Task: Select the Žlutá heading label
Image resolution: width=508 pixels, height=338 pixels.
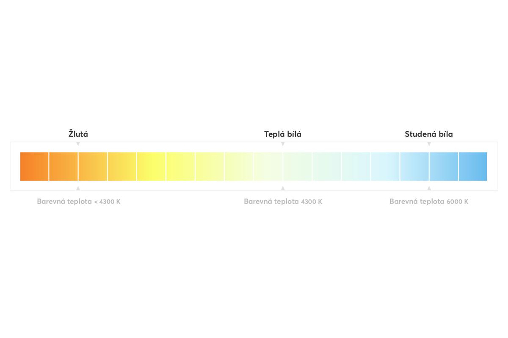Action: (x=78, y=134)
